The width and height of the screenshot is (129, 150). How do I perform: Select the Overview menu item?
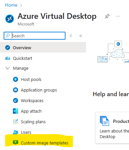coord(43,48)
